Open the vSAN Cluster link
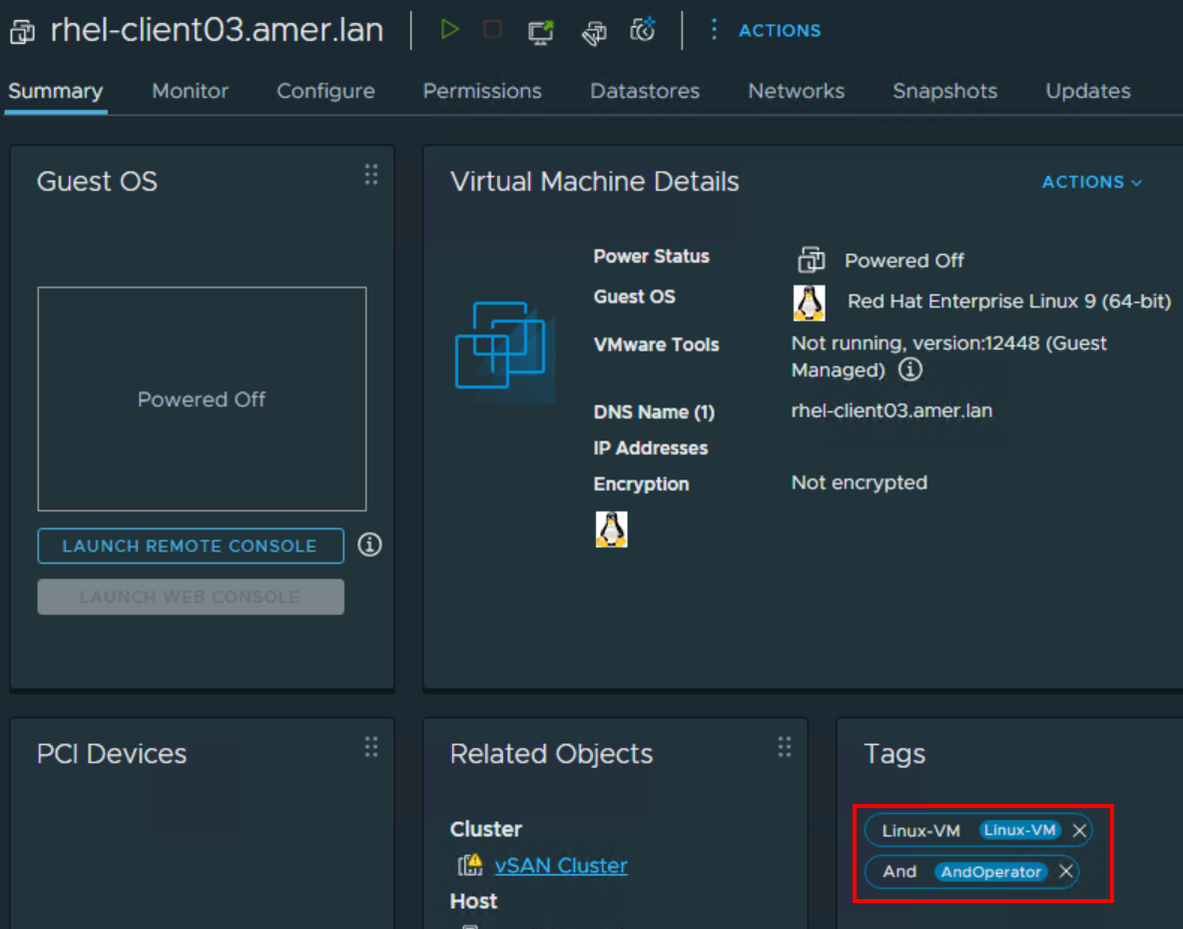Screen dimensions: 1183x929 click(560, 866)
